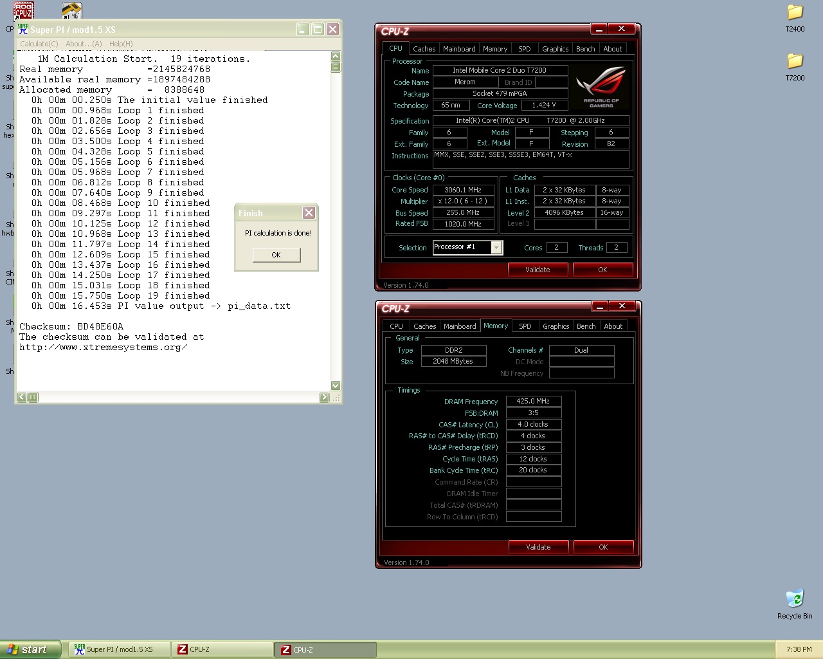Screen dimensions: 823x659
Task: Click the memory Size value 2048 MBytes
Action: pyautogui.click(x=453, y=362)
